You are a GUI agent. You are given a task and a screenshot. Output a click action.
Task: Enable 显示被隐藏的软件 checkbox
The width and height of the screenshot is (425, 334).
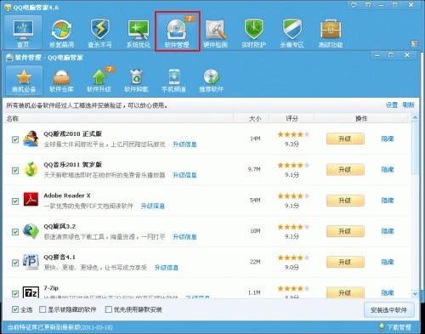(x=42, y=309)
